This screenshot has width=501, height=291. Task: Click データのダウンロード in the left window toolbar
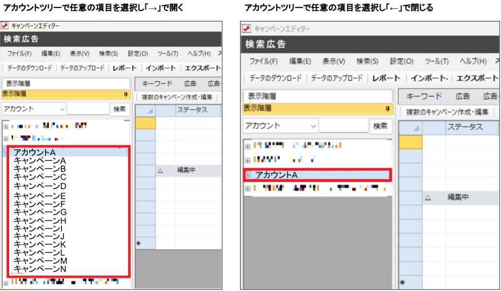31,68
